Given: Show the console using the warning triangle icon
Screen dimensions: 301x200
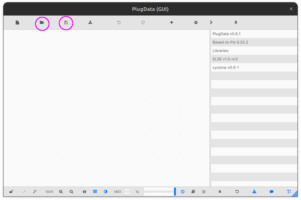Looking at the screenshot, I should point(254,192).
